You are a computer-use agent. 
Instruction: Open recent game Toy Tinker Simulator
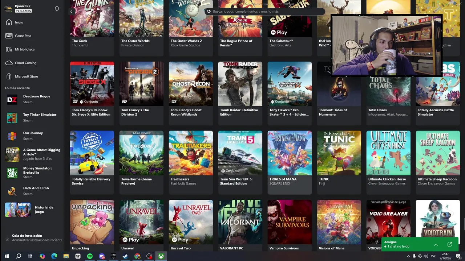click(x=33, y=117)
